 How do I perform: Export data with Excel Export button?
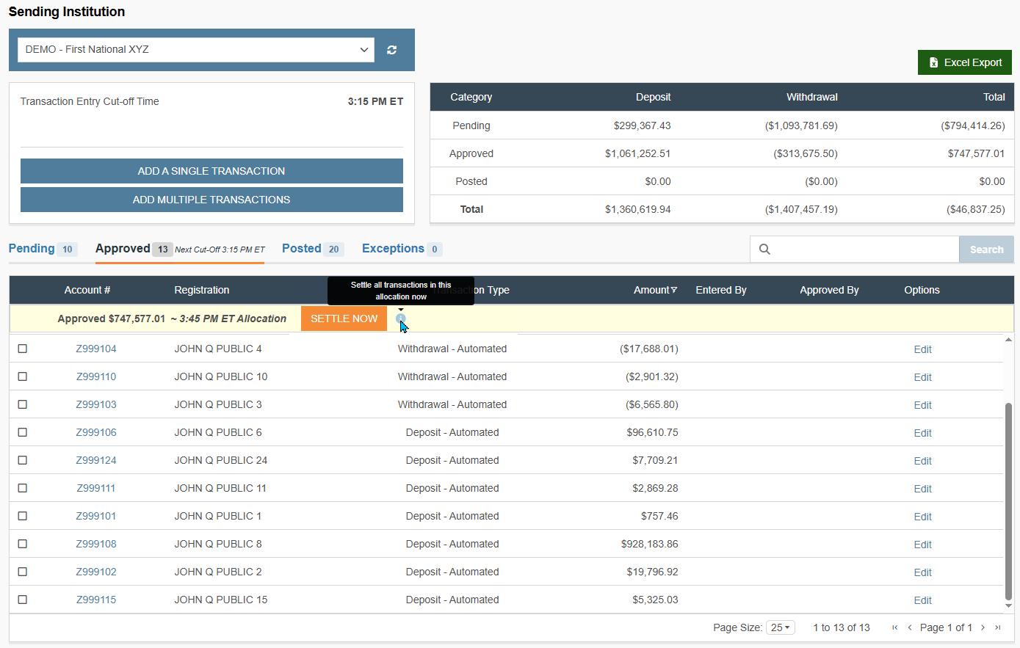tap(965, 62)
